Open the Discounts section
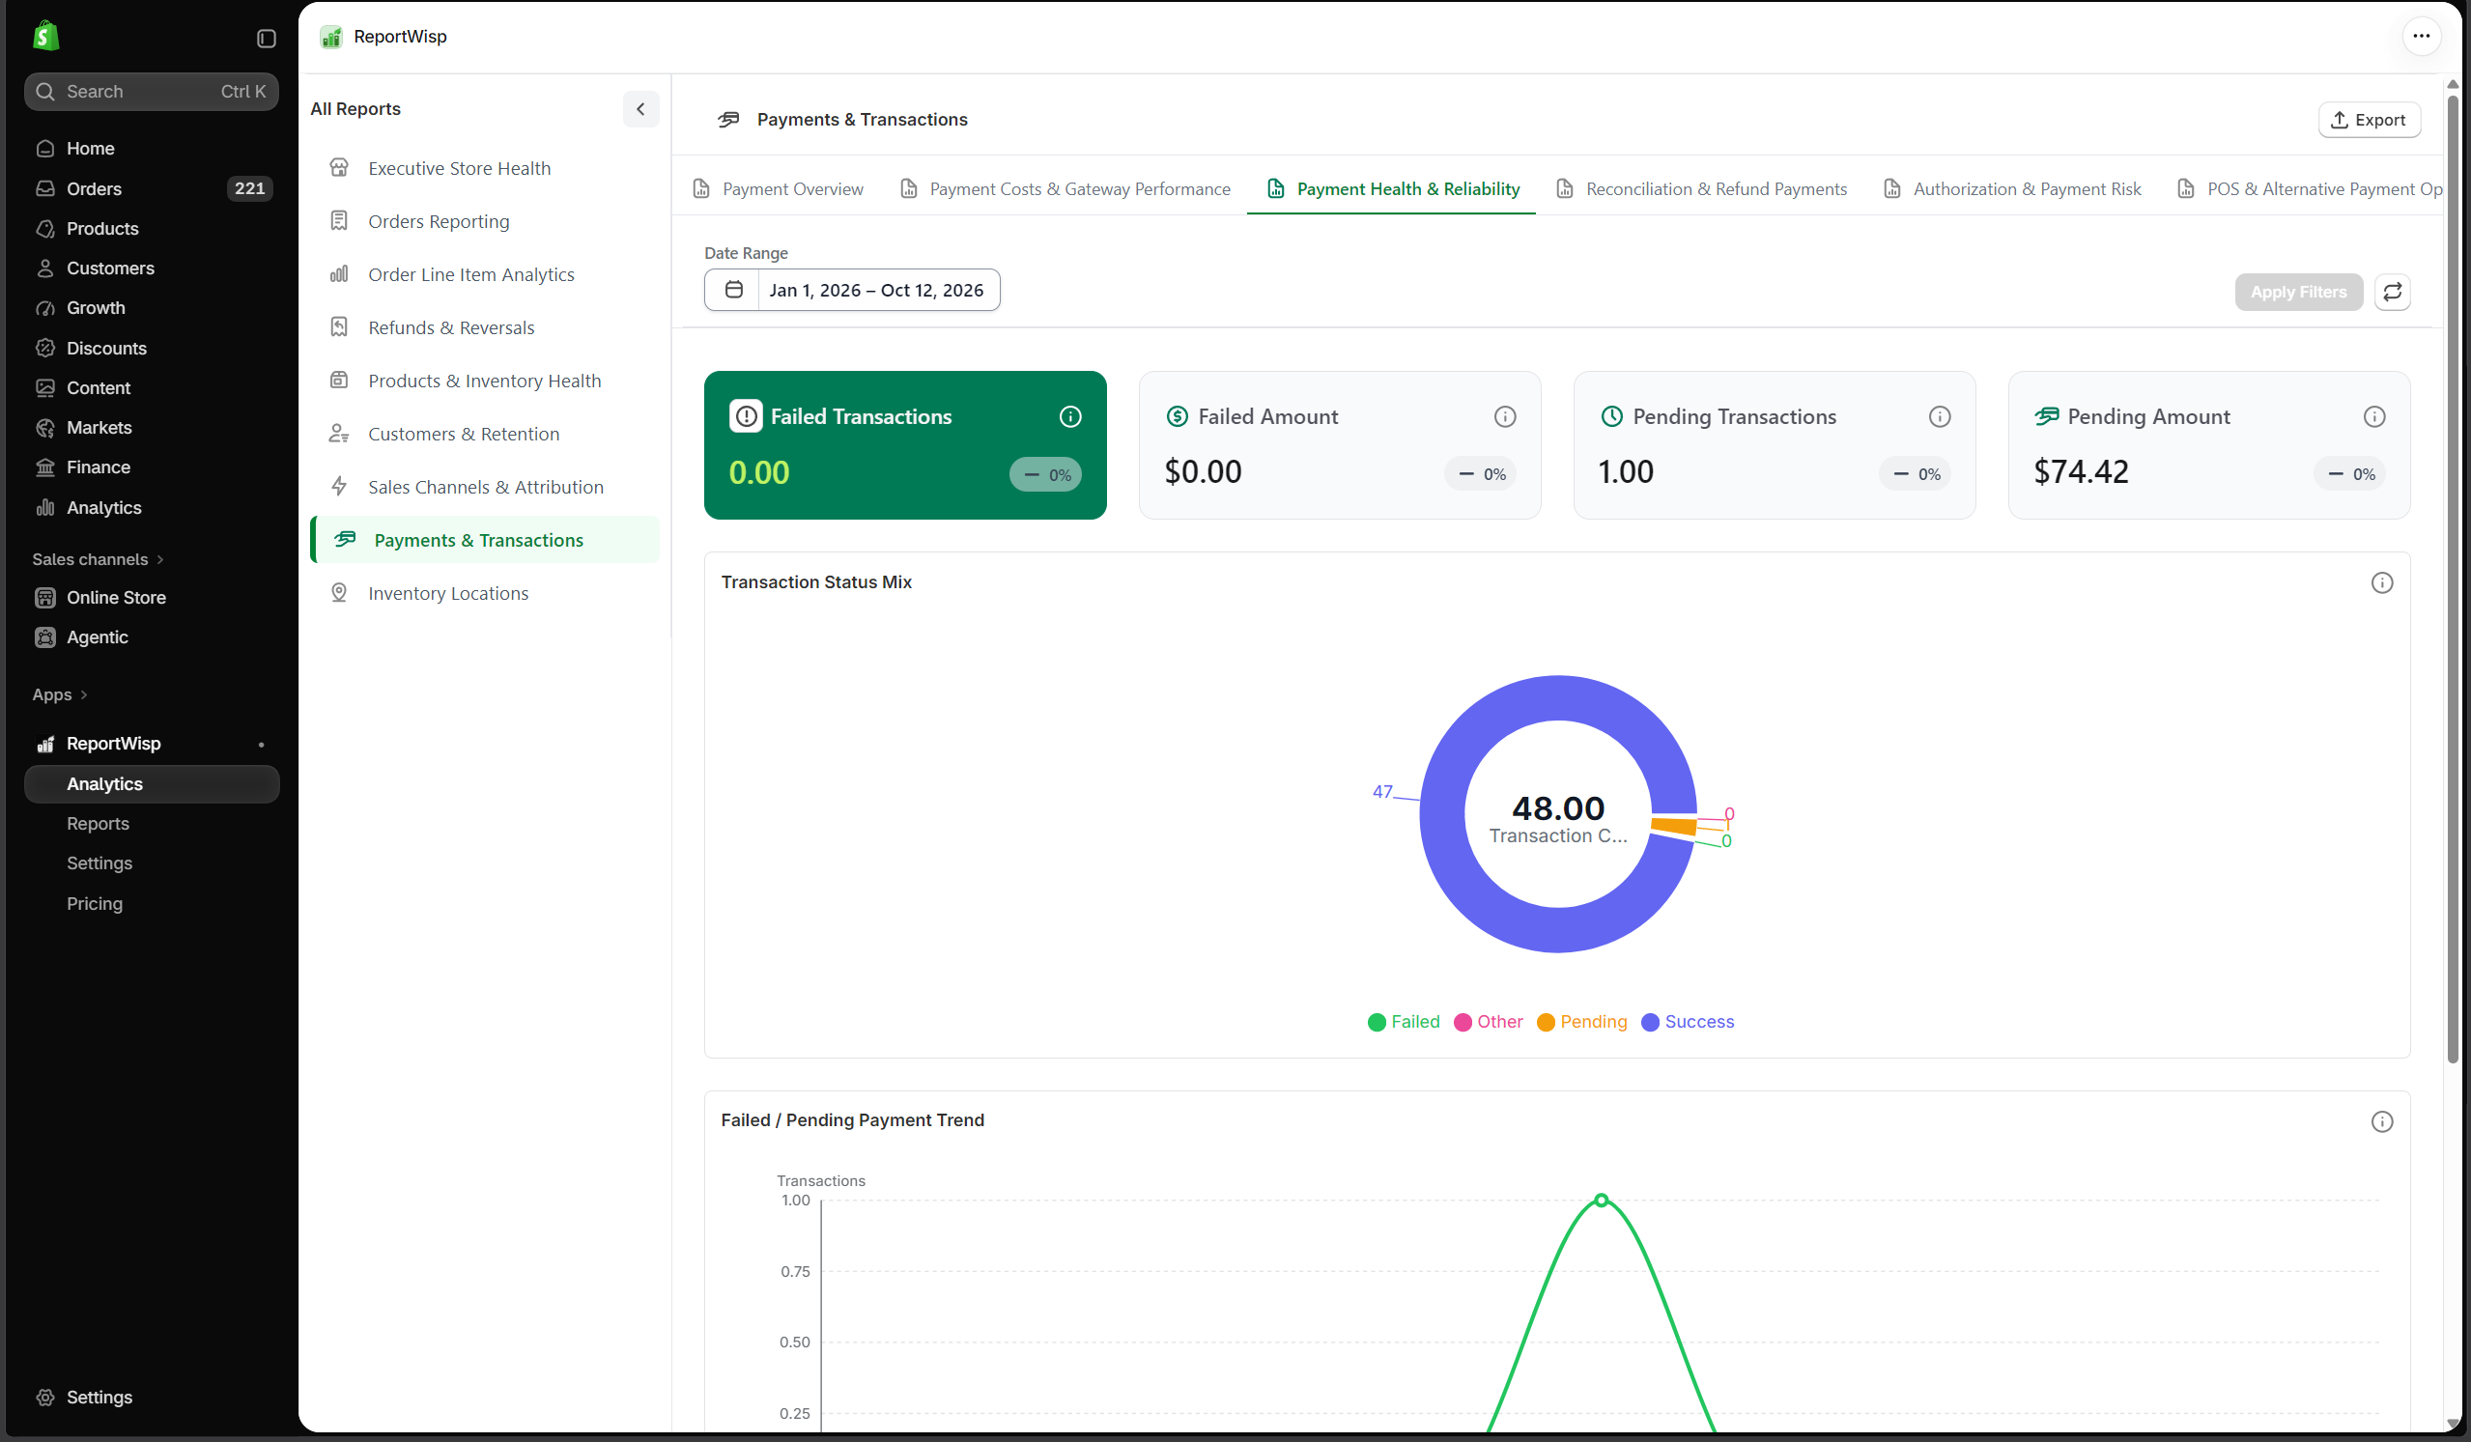 [152, 348]
